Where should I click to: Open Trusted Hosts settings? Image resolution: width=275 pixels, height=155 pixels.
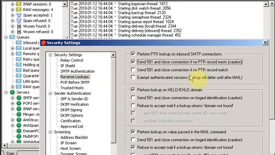72,88
